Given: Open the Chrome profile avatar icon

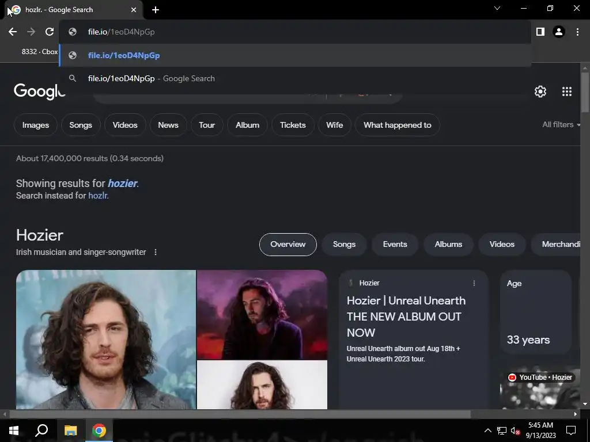Looking at the screenshot, I should point(559,32).
